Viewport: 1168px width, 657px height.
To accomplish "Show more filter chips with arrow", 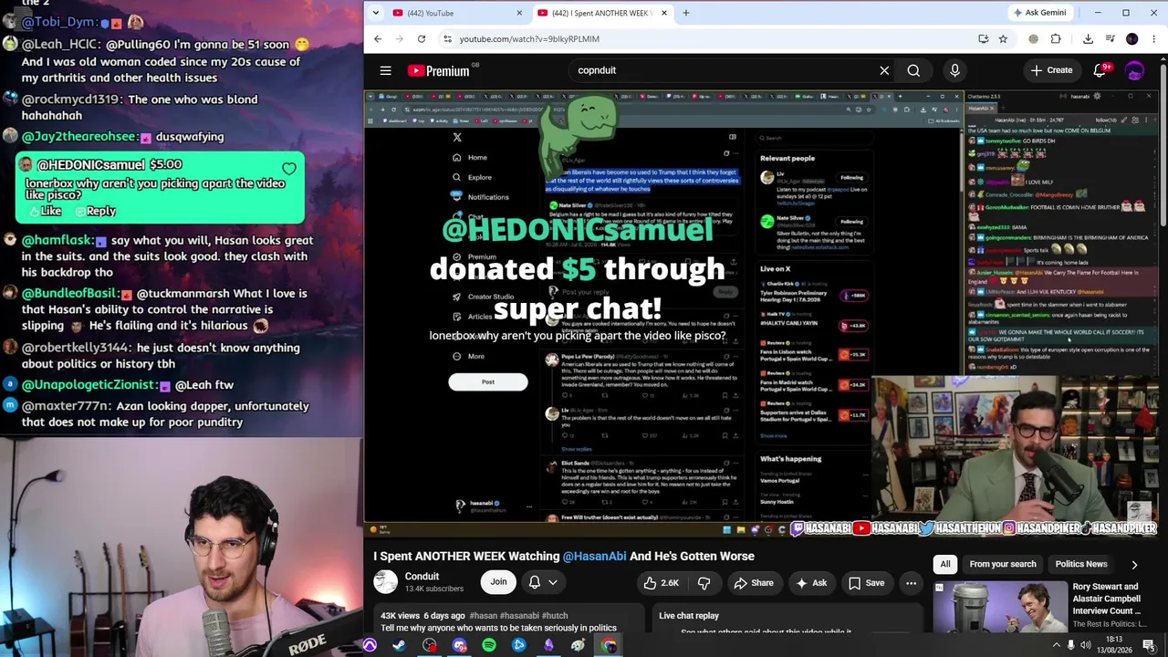I will point(1134,565).
